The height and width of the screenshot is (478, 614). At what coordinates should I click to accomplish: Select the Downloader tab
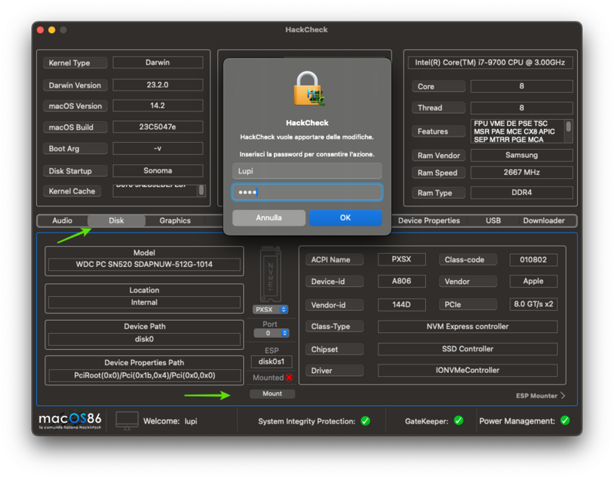543,220
